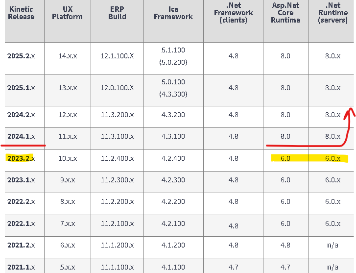Click the 11.1.200.x ERP build cell
Image resolution: width=356 pixels, height=273 pixels.
[117, 245]
